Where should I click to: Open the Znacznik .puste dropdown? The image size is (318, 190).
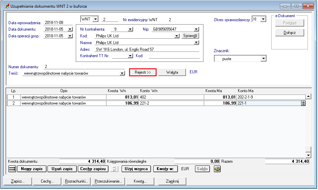point(263,59)
